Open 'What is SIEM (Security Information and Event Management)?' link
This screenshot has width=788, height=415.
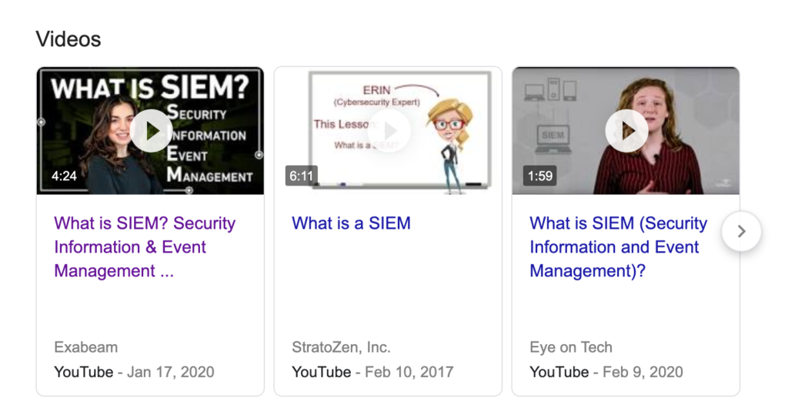618,247
